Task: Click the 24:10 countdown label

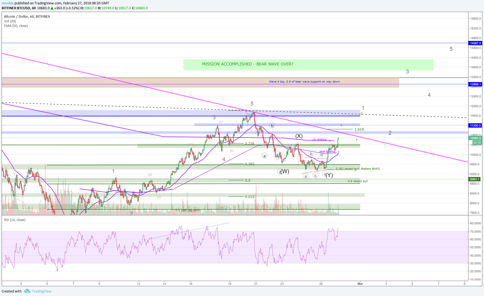Action: click(477, 143)
